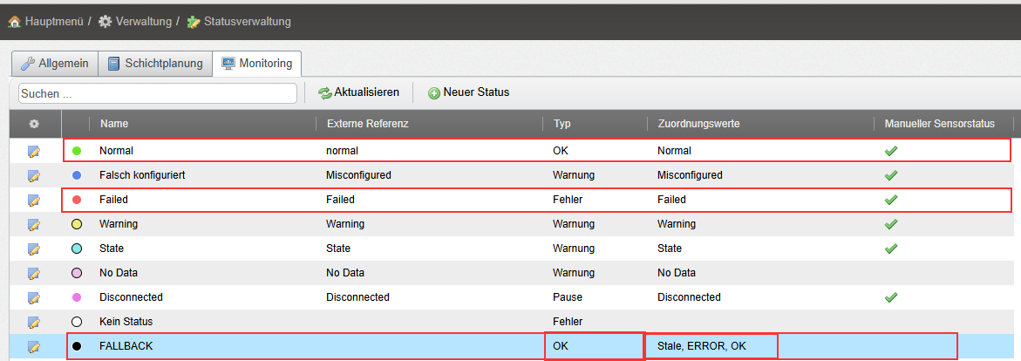Screen dimensions: 1021x361
Task: Click the Hauptmenü home icon
Action: pyautogui.click(x=14, y=21)
